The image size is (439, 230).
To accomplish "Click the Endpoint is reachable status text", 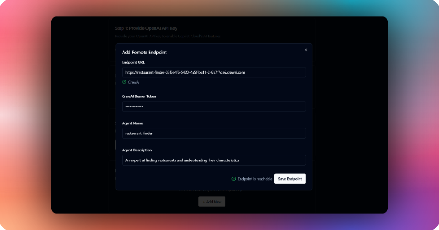I will tap(255, 179).
